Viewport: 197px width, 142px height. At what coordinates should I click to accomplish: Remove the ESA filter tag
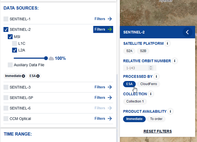pos(38,76)
